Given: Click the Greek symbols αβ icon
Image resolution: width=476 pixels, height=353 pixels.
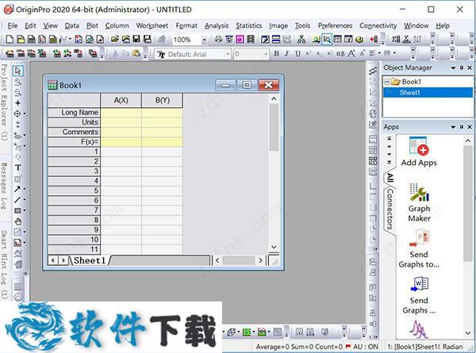Looking at the screenshot, I should tap(340, 54).
